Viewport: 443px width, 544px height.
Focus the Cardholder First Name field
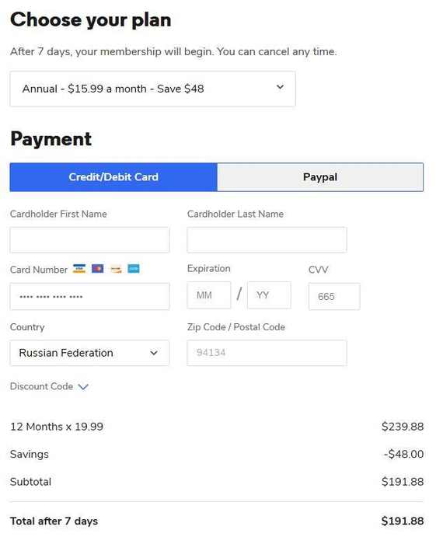[x=89, y=240]
